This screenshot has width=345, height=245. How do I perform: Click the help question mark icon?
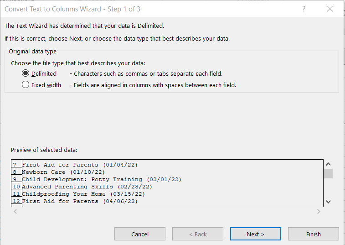pyautogui.click(x=304, y=9)
